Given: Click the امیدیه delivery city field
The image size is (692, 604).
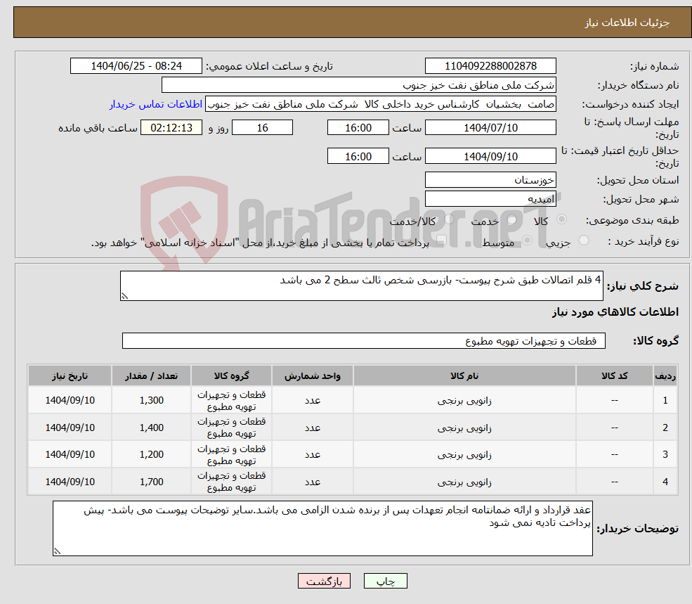Looking at the screenshot, I should [490, 198].
